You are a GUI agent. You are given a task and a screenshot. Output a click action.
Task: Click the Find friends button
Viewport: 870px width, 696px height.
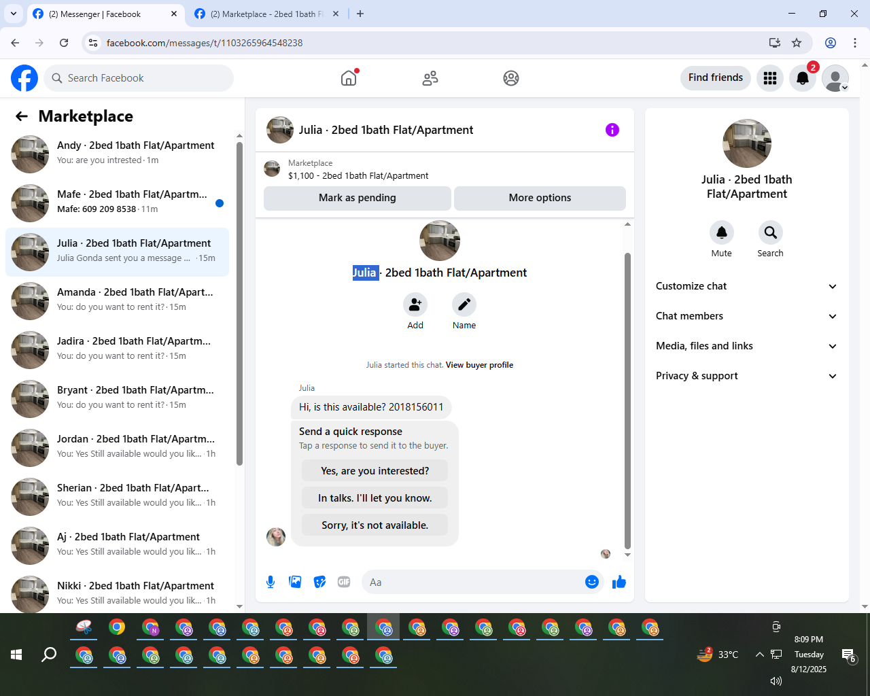click(x=716, y=77)
